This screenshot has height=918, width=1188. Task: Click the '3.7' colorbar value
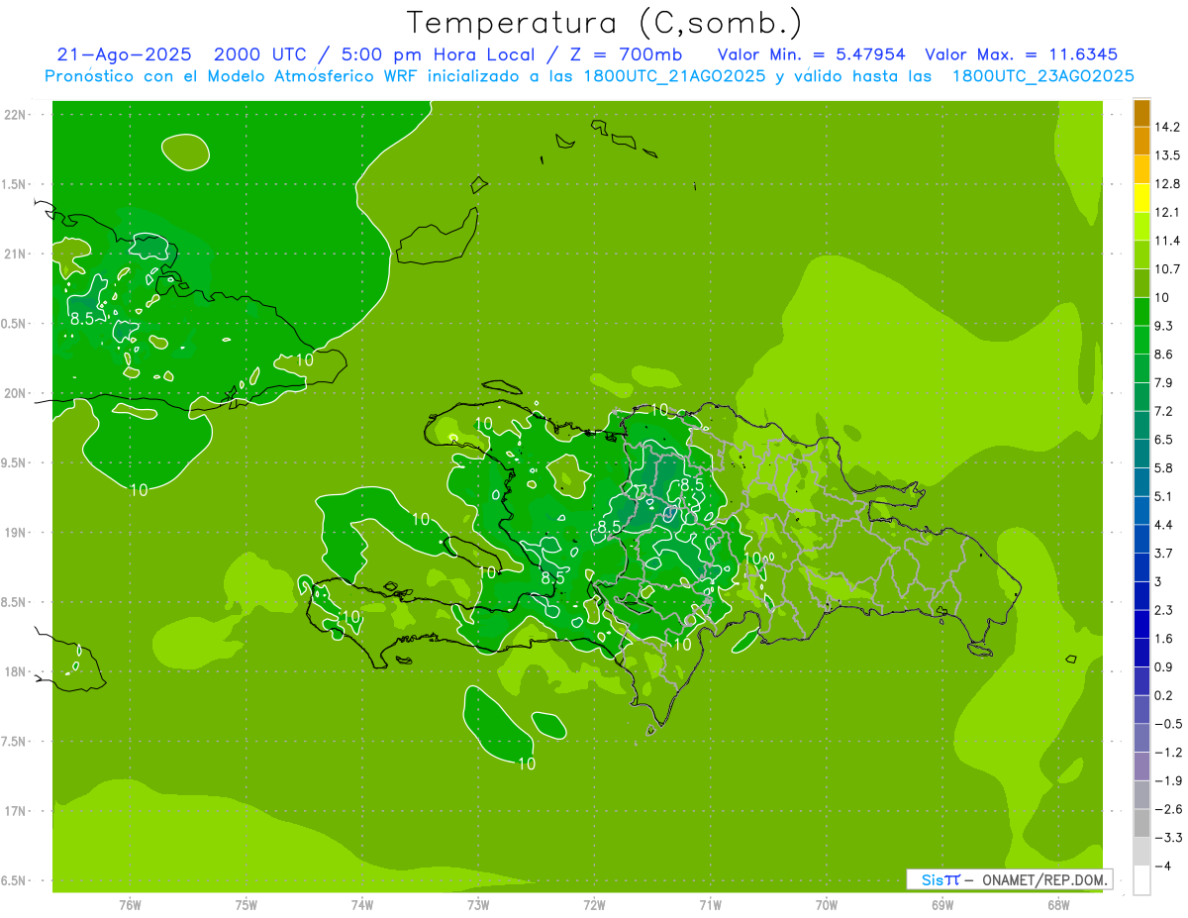click(x=1163, y=553)
